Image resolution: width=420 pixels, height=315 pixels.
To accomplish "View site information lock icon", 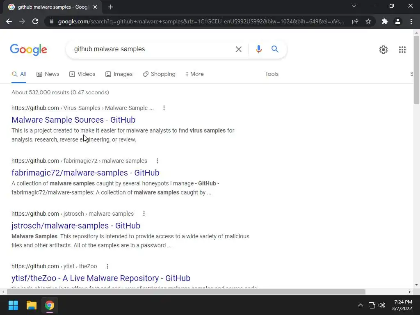I will coord(52,21).
